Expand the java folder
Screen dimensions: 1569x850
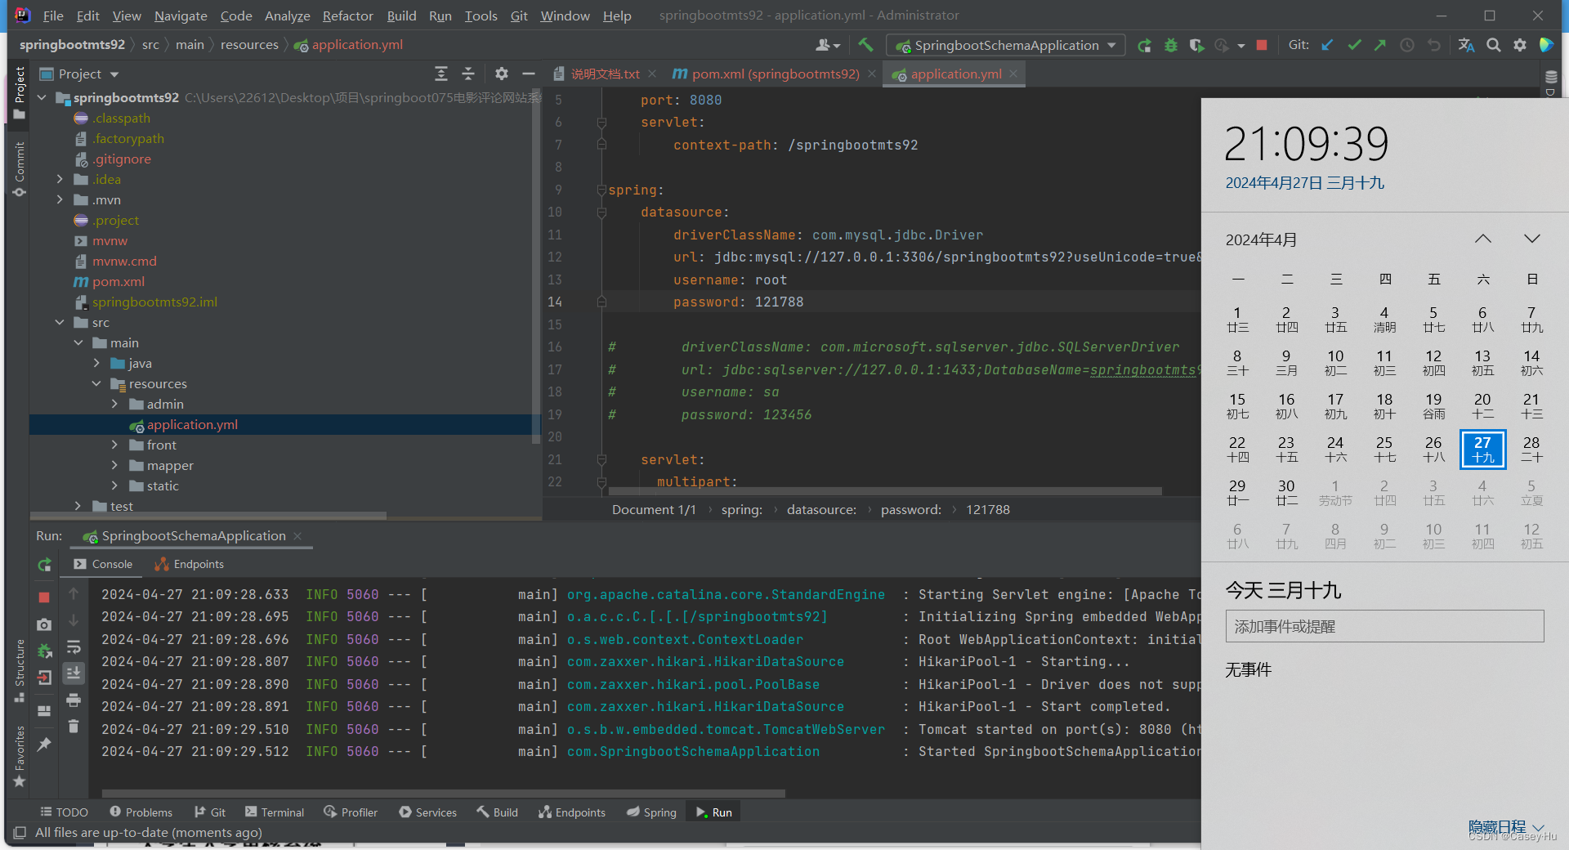(x=96, y=363)
